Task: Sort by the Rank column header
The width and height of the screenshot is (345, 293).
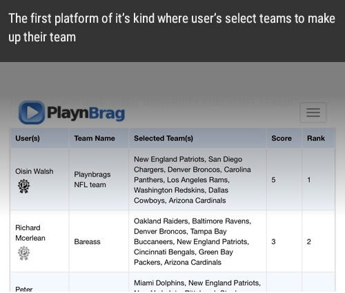Action: [316, 139]
